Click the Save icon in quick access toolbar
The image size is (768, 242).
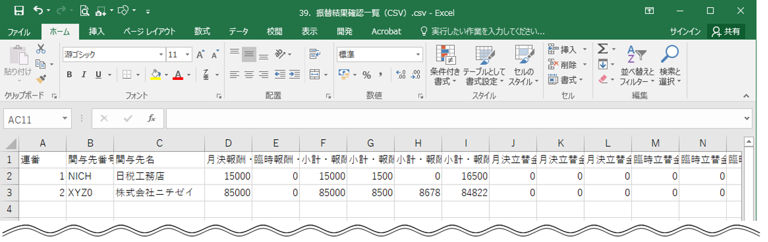(x=18, y=10)
